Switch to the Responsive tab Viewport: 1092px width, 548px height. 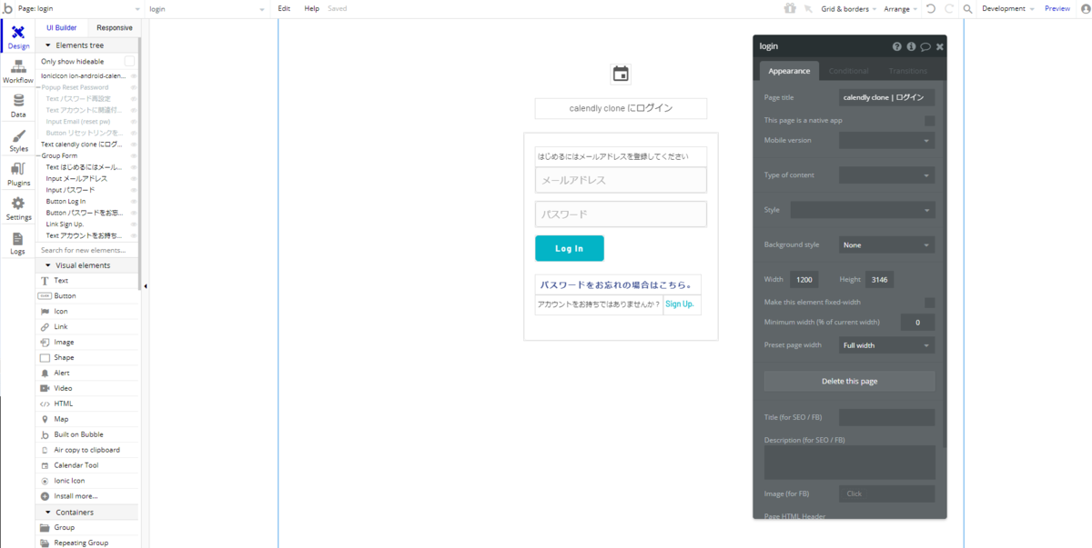114,27
